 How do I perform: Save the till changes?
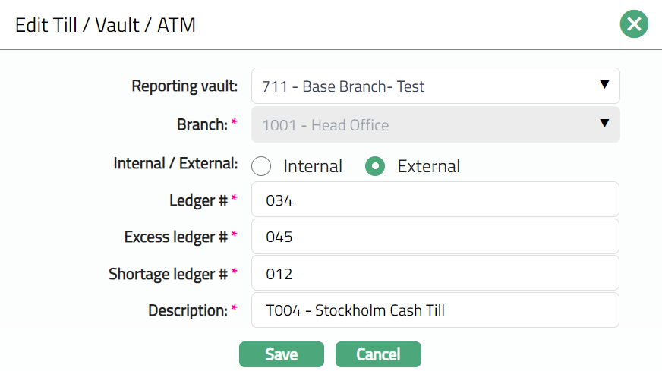[281, 354]
